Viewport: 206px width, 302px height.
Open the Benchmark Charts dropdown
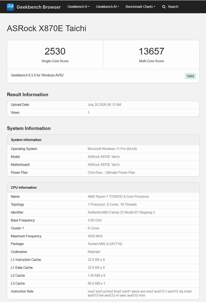pos(140,7)
